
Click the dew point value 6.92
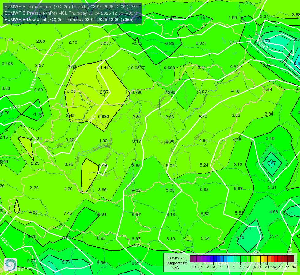[204, 189]
